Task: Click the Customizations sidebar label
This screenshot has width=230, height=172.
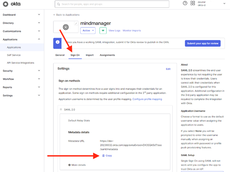Action: [x=12, y=31]
